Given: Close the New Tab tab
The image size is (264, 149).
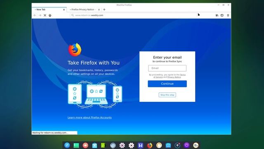Looking at the screenshot, I should (64, 10).
